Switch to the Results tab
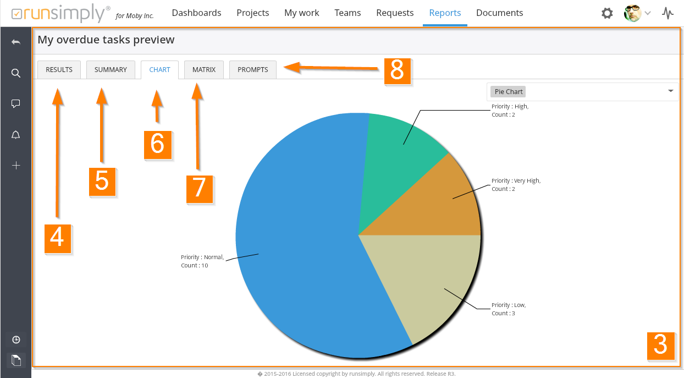This screenshot has width=684, height=378. 59,70
